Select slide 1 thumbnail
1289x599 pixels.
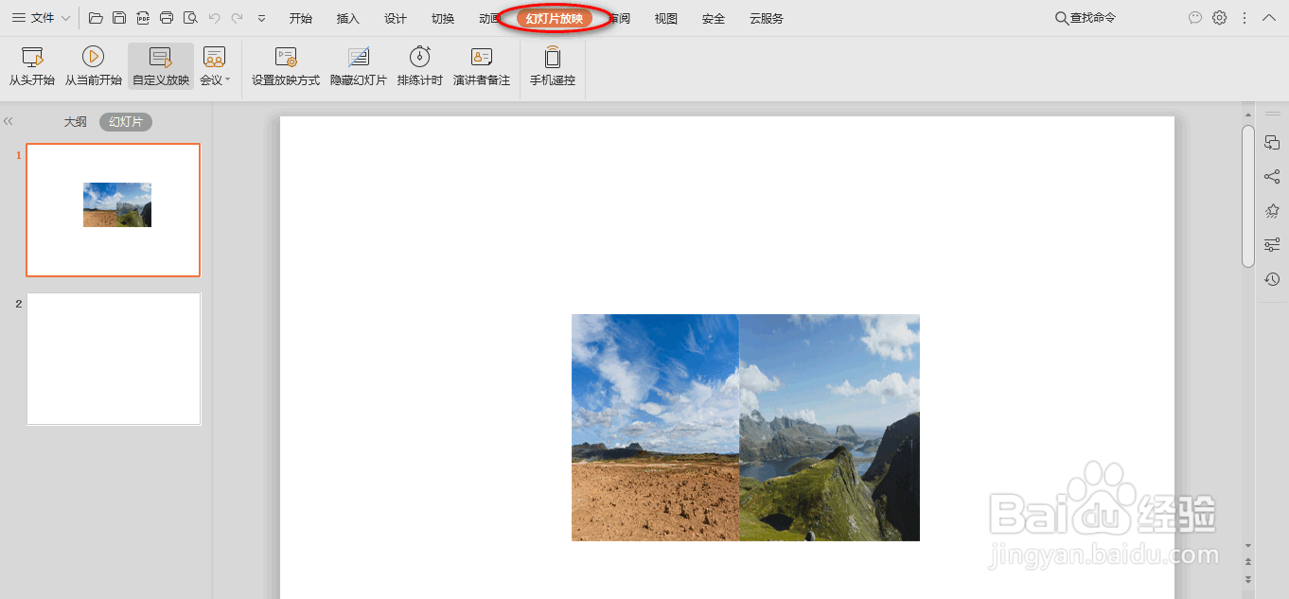[114, 210]
